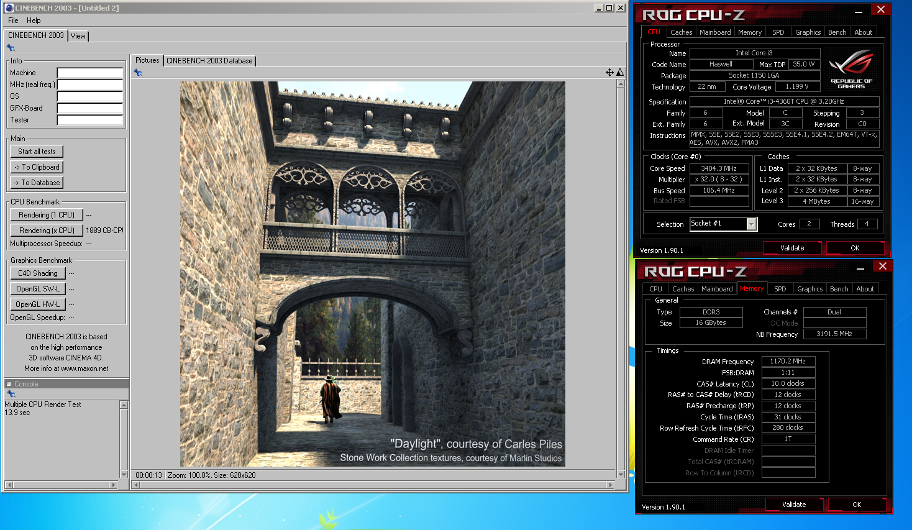Send results with To Database button
This screenshot has height=530, width=912.
coord(37,183)
